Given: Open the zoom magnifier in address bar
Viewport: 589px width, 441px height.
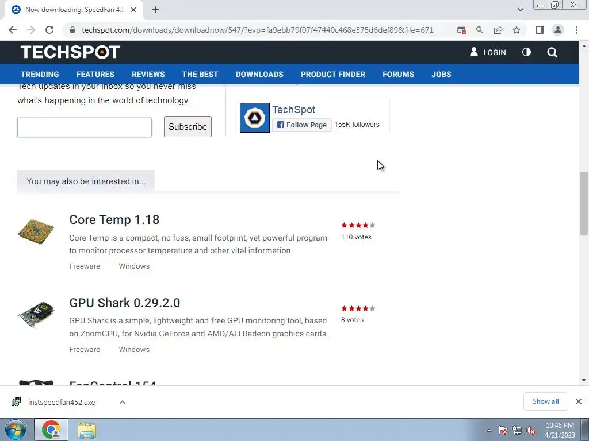Looking at the screenshot, I should point(479,30).
